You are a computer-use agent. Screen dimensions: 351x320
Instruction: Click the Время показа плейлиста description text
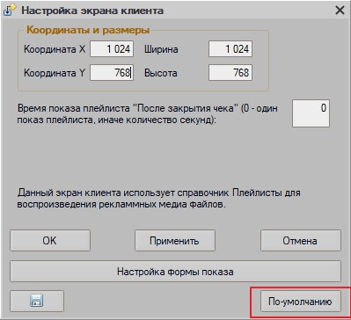point(148,114)
